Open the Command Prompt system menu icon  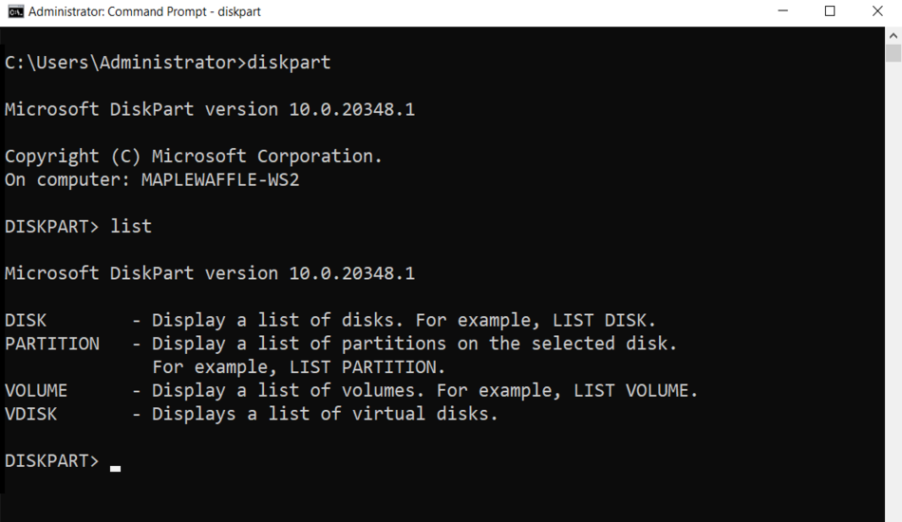pos(15,11)
